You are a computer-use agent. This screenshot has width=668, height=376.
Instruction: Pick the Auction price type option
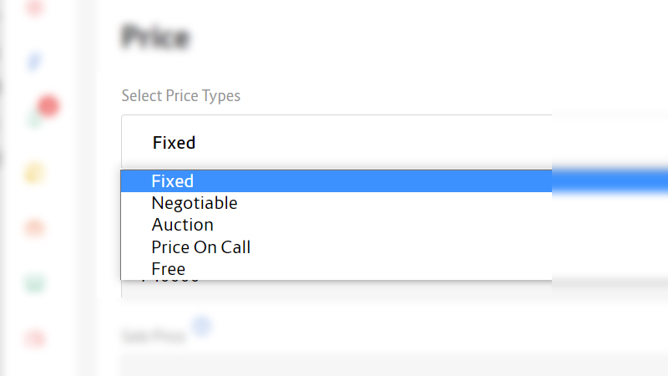click(183, 225)
